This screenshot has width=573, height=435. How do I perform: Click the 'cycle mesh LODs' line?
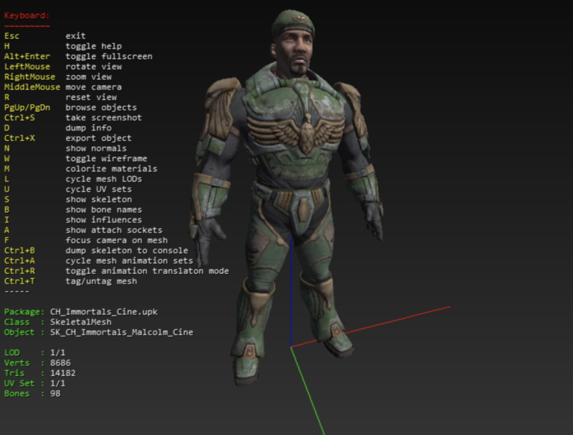click(104, 179)
